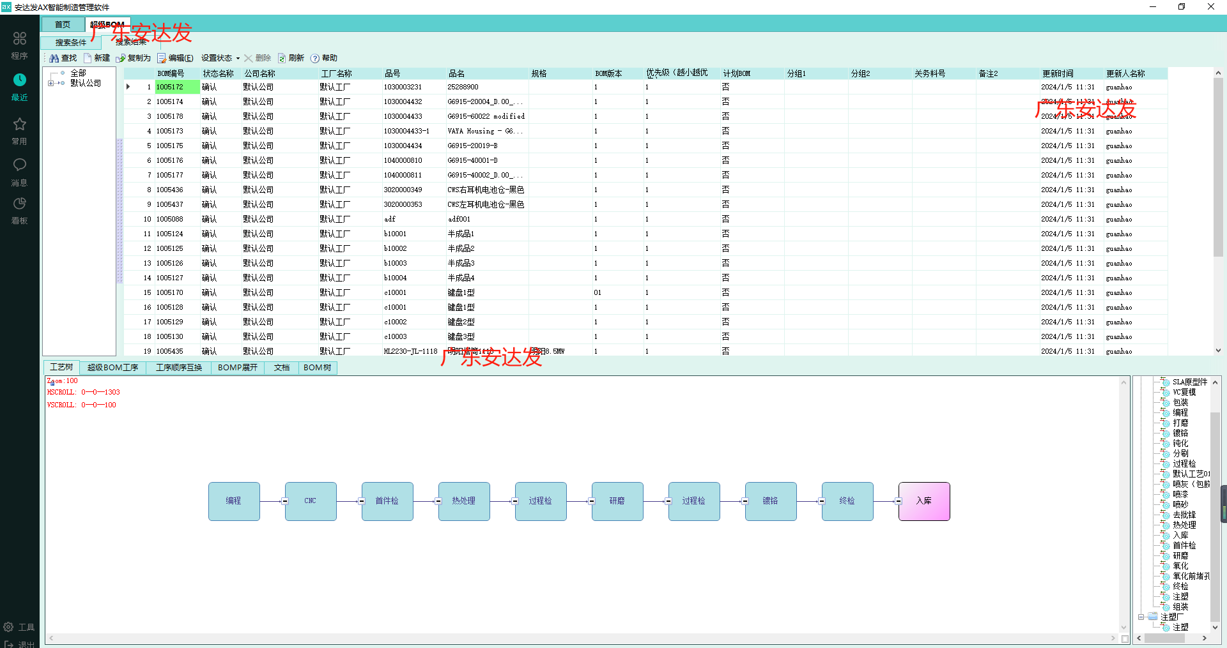Collapse the connector box before 热处理 node
This screenshot has width=1227, height=648.
click(438, 501)
